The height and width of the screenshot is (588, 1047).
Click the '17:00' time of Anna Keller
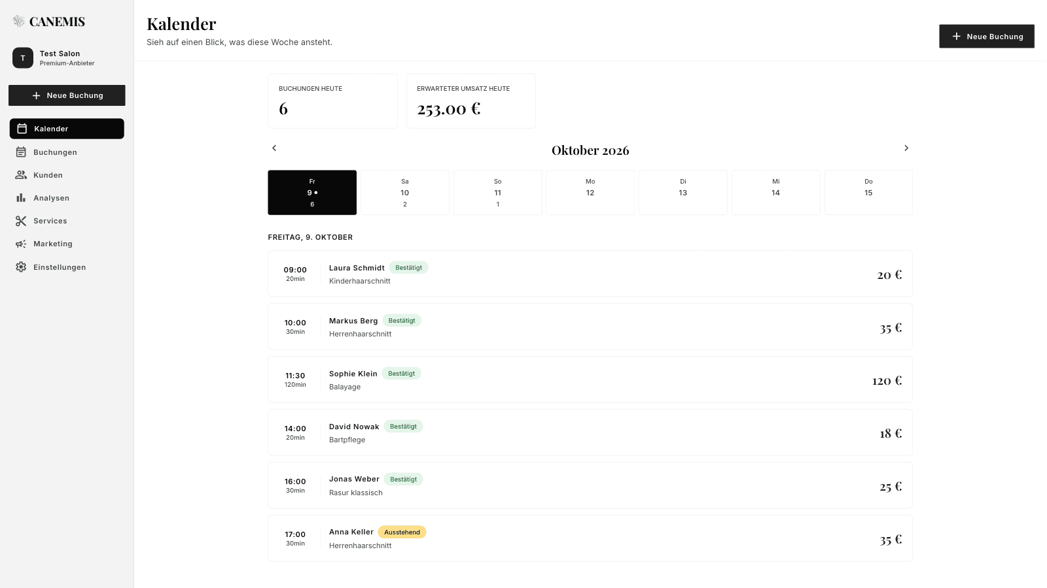click(x=295, y=534)
